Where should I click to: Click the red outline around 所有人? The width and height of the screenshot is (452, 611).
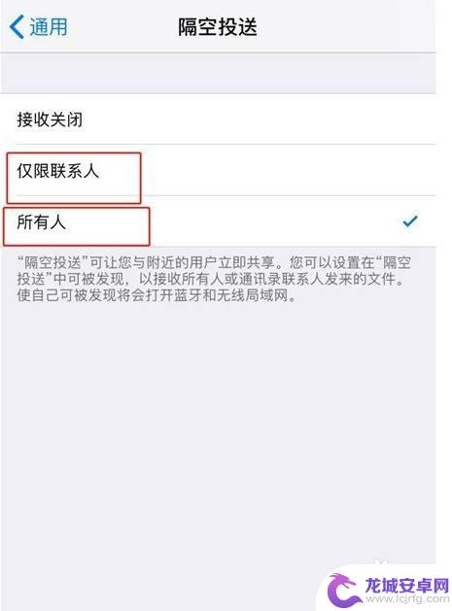pyautogui.click(x=77, y=226)
